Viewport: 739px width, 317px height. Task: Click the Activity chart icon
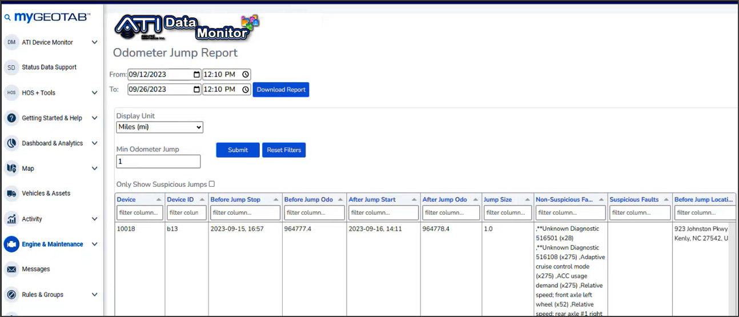11,219
